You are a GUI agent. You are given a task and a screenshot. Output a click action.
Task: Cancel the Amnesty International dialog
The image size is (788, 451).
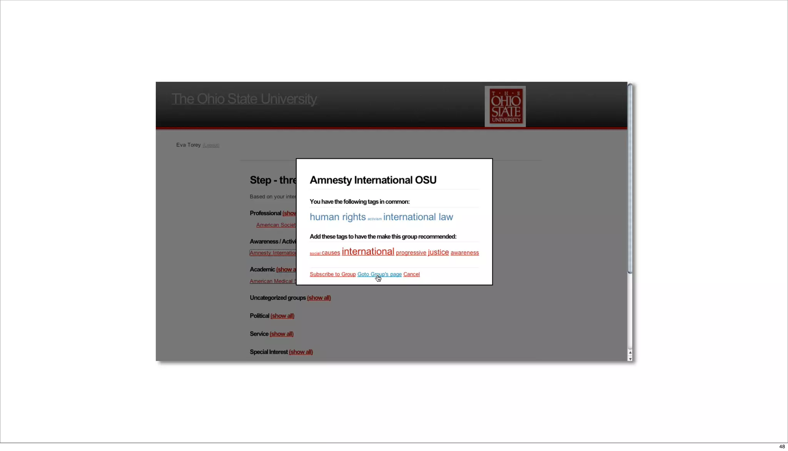[x=411, y=274]
